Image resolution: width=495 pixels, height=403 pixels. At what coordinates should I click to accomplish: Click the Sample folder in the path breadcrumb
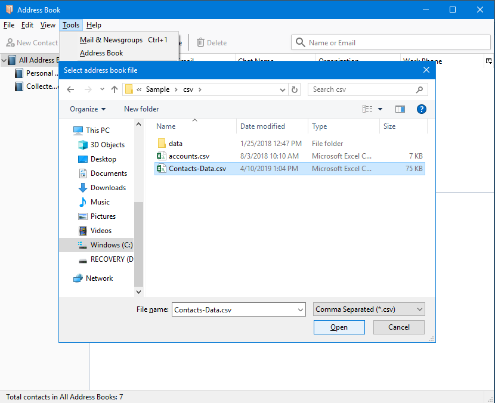click(x=157, y=89)
